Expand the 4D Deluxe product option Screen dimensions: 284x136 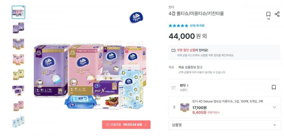pyautogui.click(x=275, y=107)
